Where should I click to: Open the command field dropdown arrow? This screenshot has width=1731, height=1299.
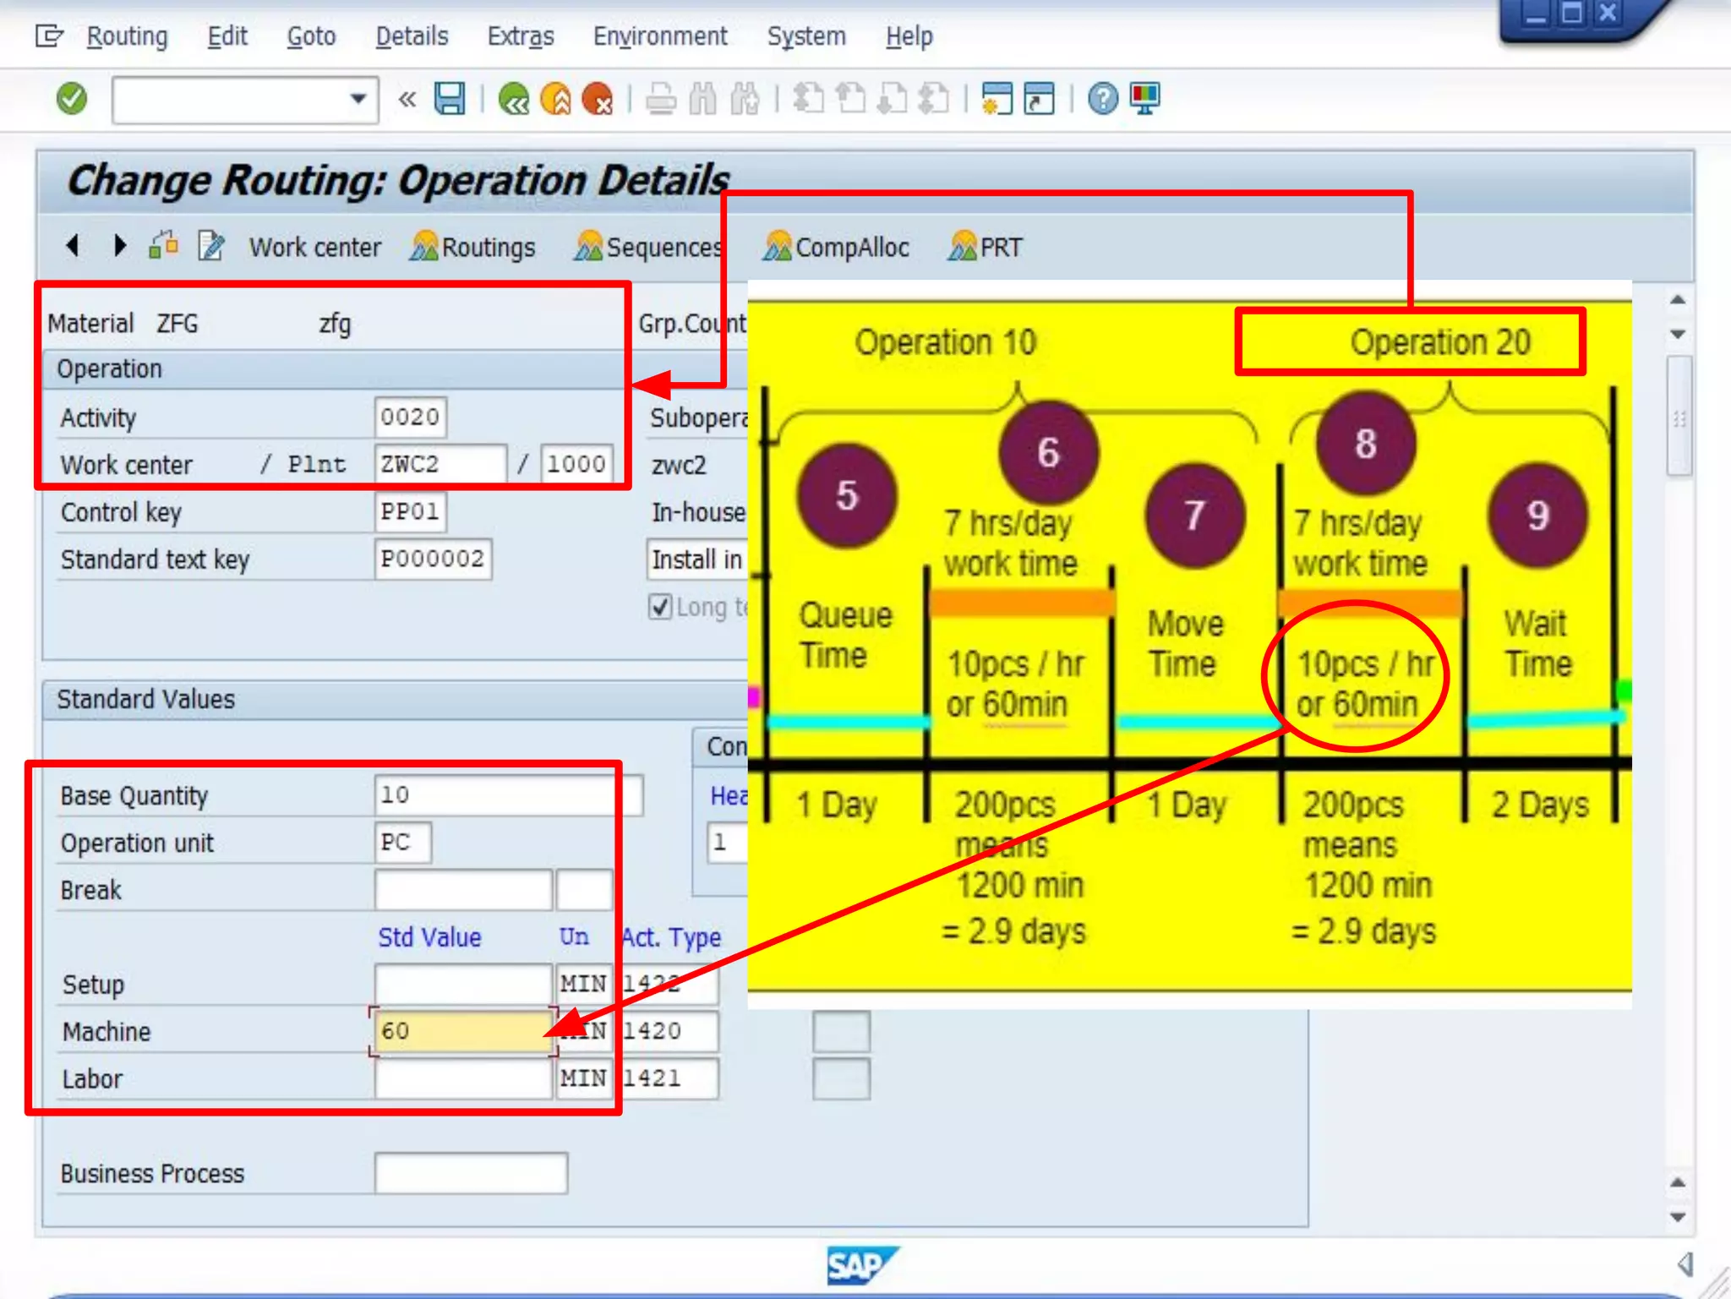[358, 99]
